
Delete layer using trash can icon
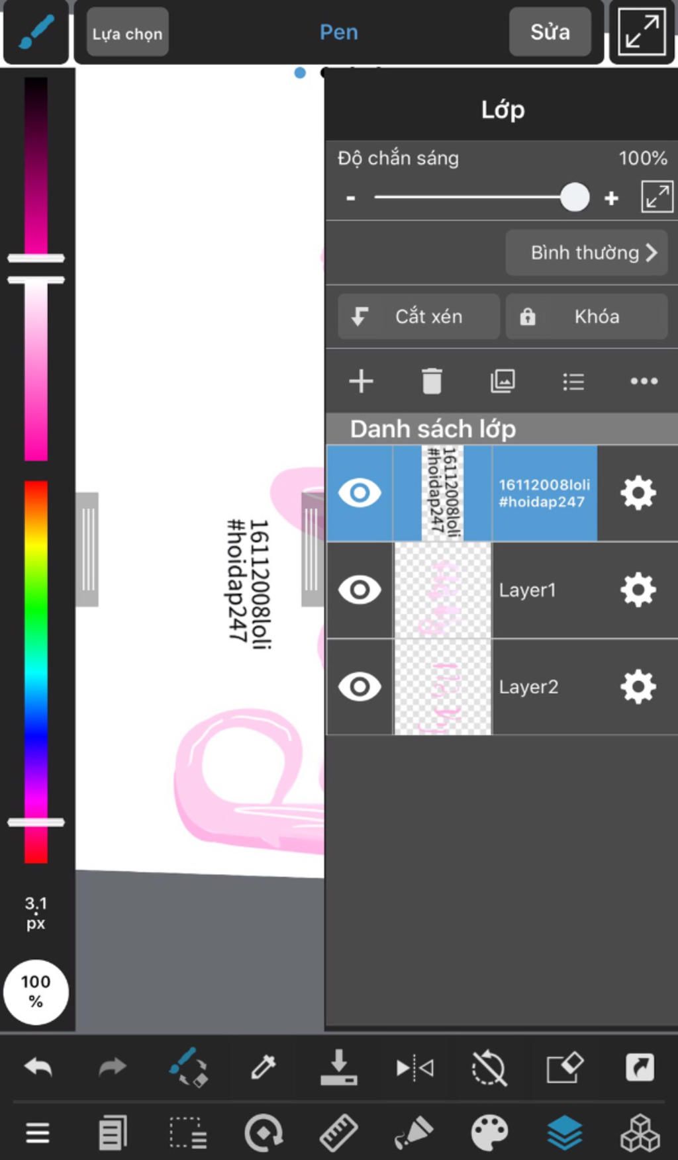pyautogui.click(x=432, y=381)
